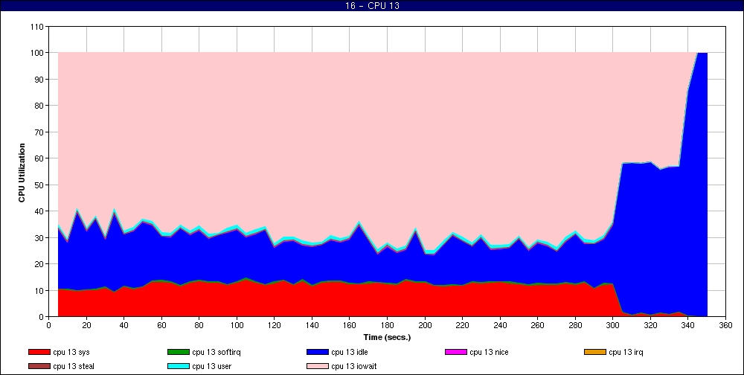The width and height of the screenshot is (744, 375).
Task: Click the green cpu 13 softirq legend swatch
Action: pyautogui.click(x=178, y=352)
